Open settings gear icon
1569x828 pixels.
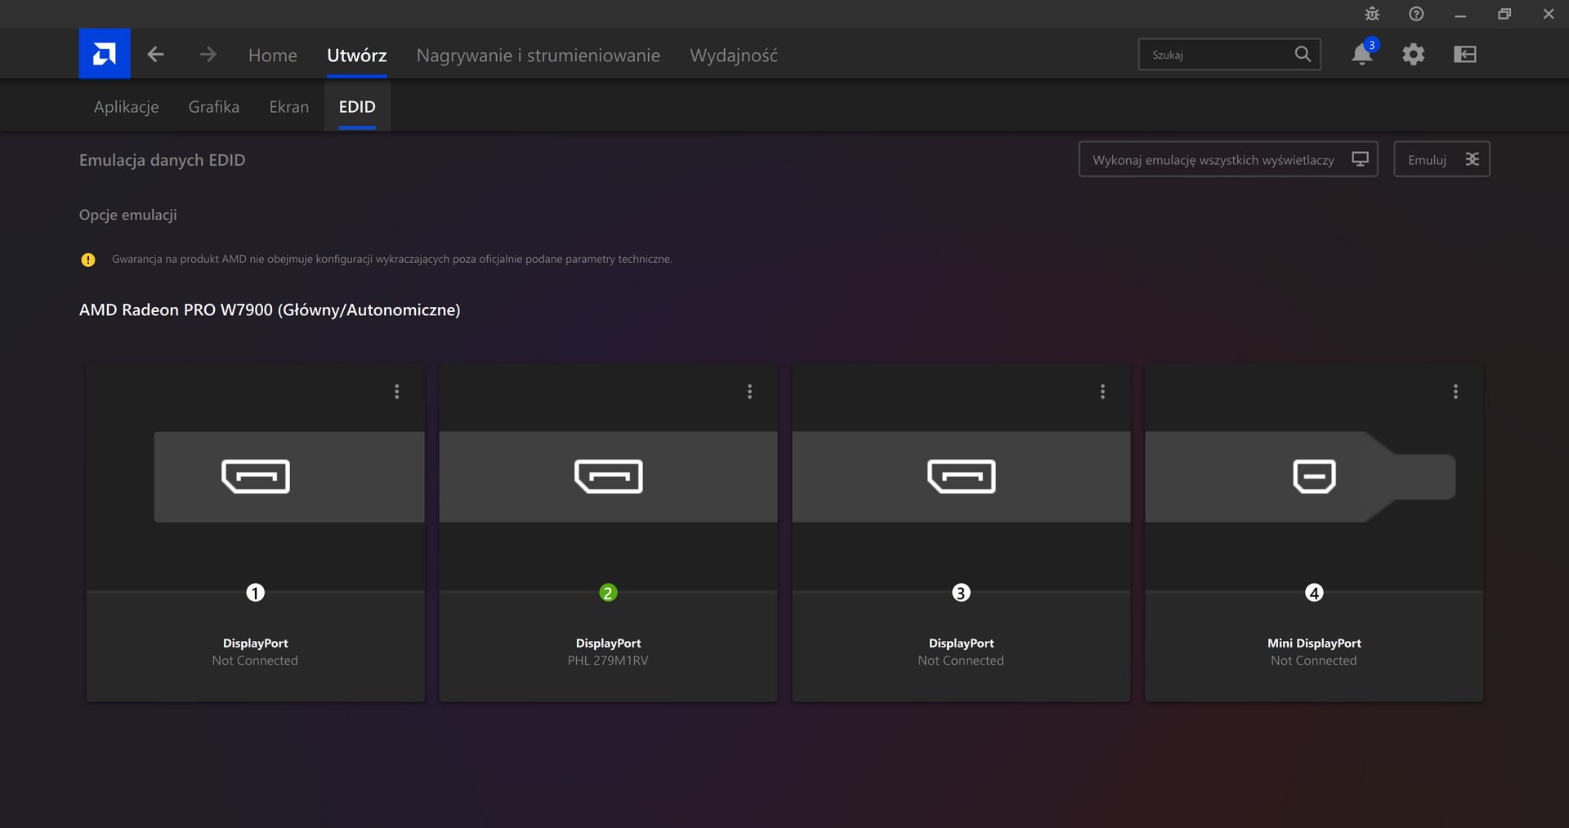(x=1414, y=55)
